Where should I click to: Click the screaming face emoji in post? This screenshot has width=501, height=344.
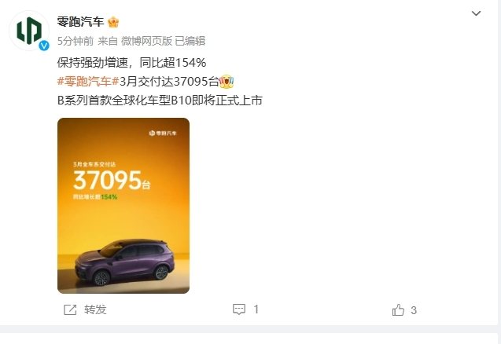pos(227,82)
